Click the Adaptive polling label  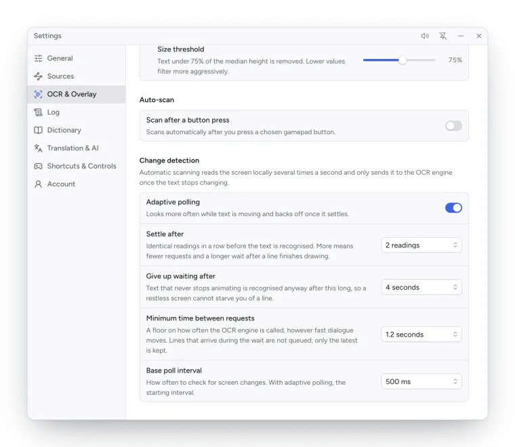click(173, 203)
